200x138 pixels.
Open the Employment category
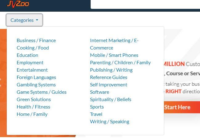pyautogui.click(x=30, y=62)
